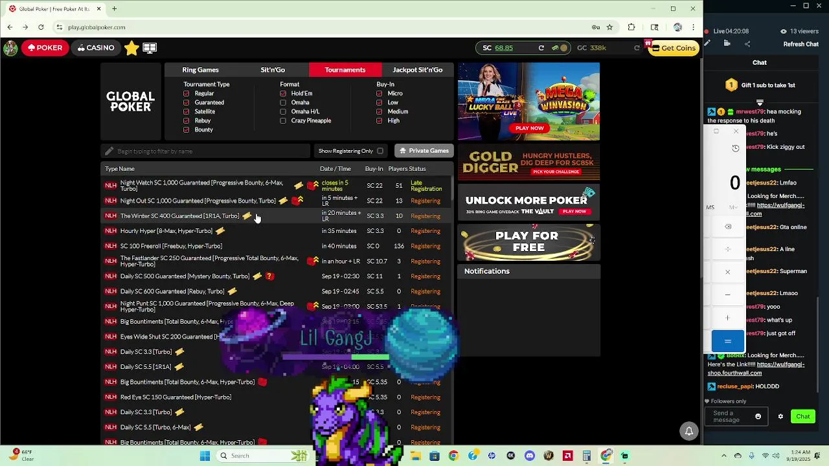Switch to the Jackpot Sit'n'Go tab

click(418, 70)
